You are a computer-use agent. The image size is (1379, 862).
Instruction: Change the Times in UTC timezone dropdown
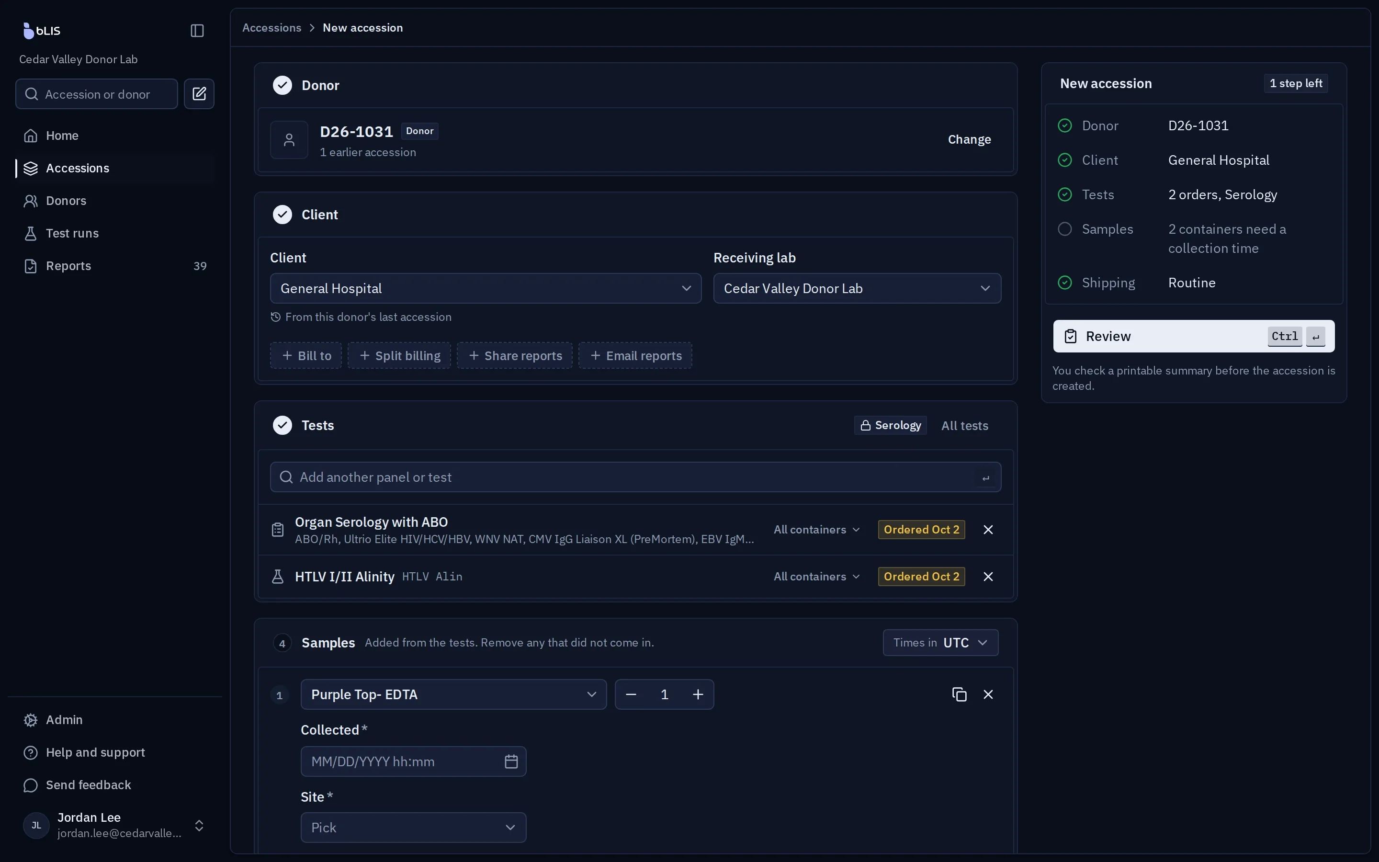[940, 643]
